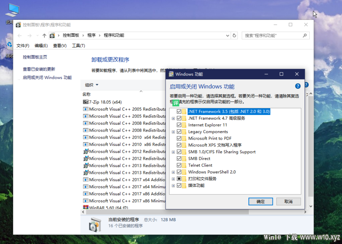Image resolution: width=342 pixels, height=244 pixels.
Task: Select Microsoft Visual C++ 2010 x64 row
Action: (x=124, y=137)
